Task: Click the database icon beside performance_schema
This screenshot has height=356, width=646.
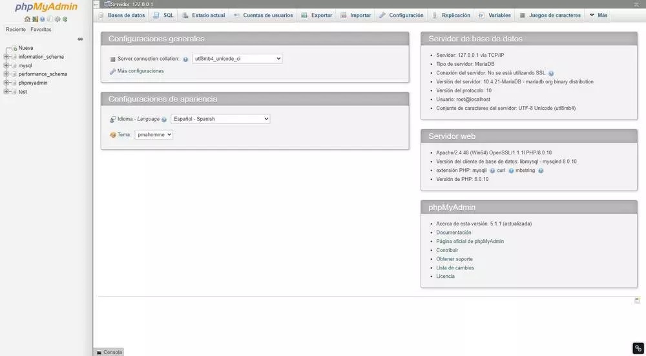Action: pos(14,74)
